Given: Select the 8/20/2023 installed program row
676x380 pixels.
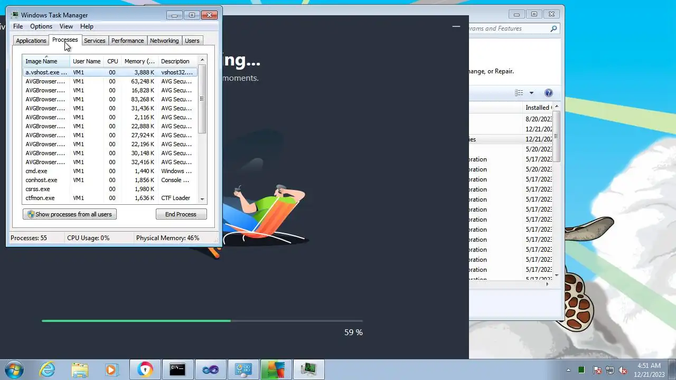Looking at the screenshot, I should pos(511,119).
